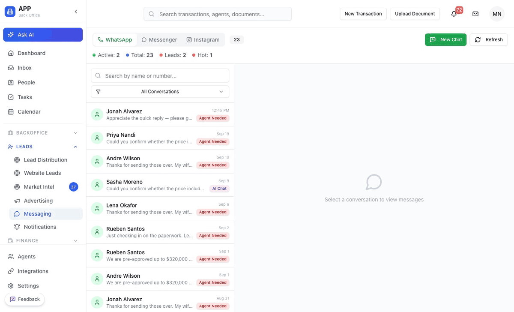Collapse the sidebar with the chevron arrow
Screen dimensions: 514x312
(x=76, y=12)
